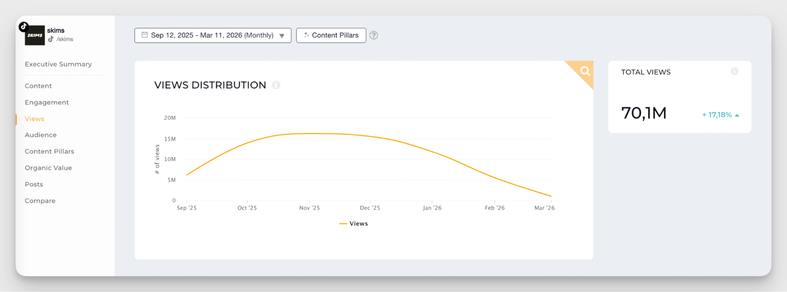Open Organic Value report
787x292 pixels.
click(48, 168)
